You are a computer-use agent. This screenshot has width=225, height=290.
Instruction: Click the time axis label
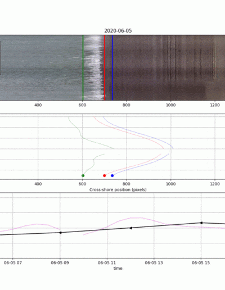click(118, 268)
